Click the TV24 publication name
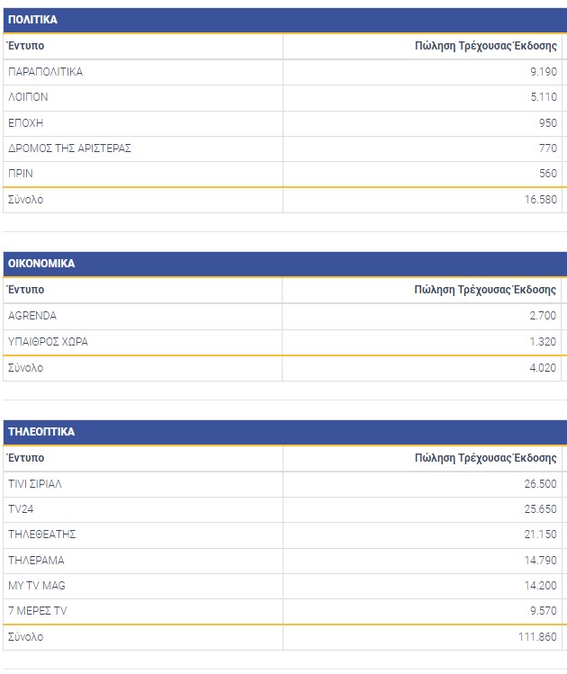 pyautogui.click(x=21, y=509)
